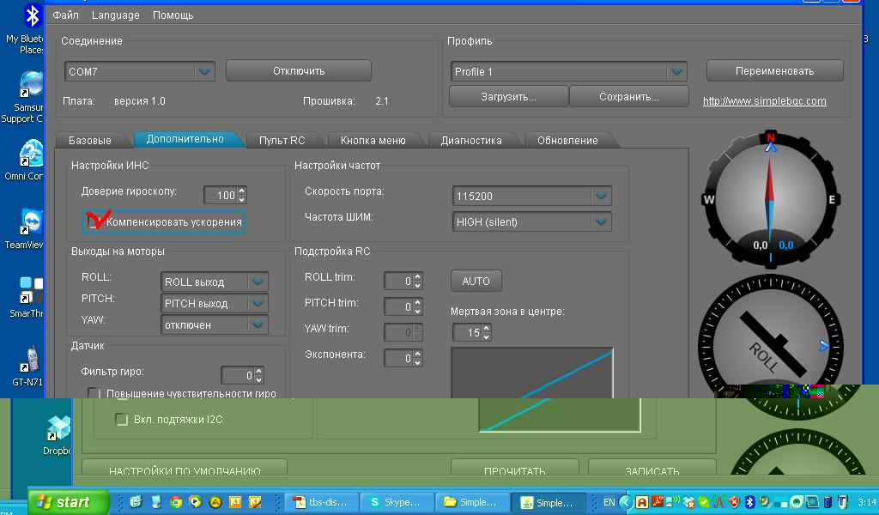Click the Windows Start button
The image size is (879, 515).
tap(67, 502)
